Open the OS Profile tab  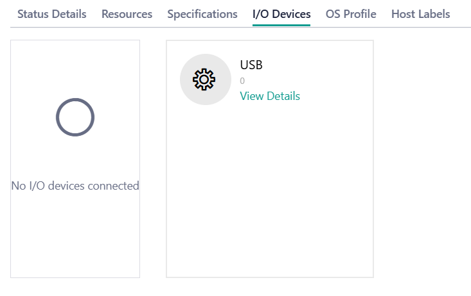coord(351,14)
